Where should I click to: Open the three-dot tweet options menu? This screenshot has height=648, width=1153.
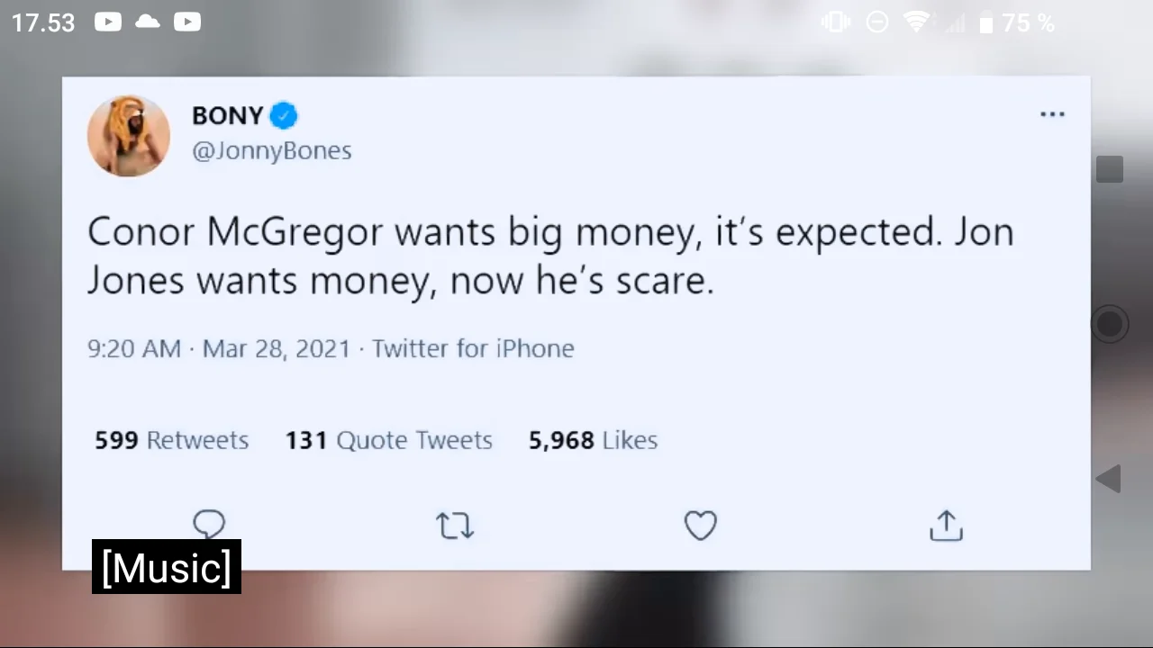tap(1052, 114)
